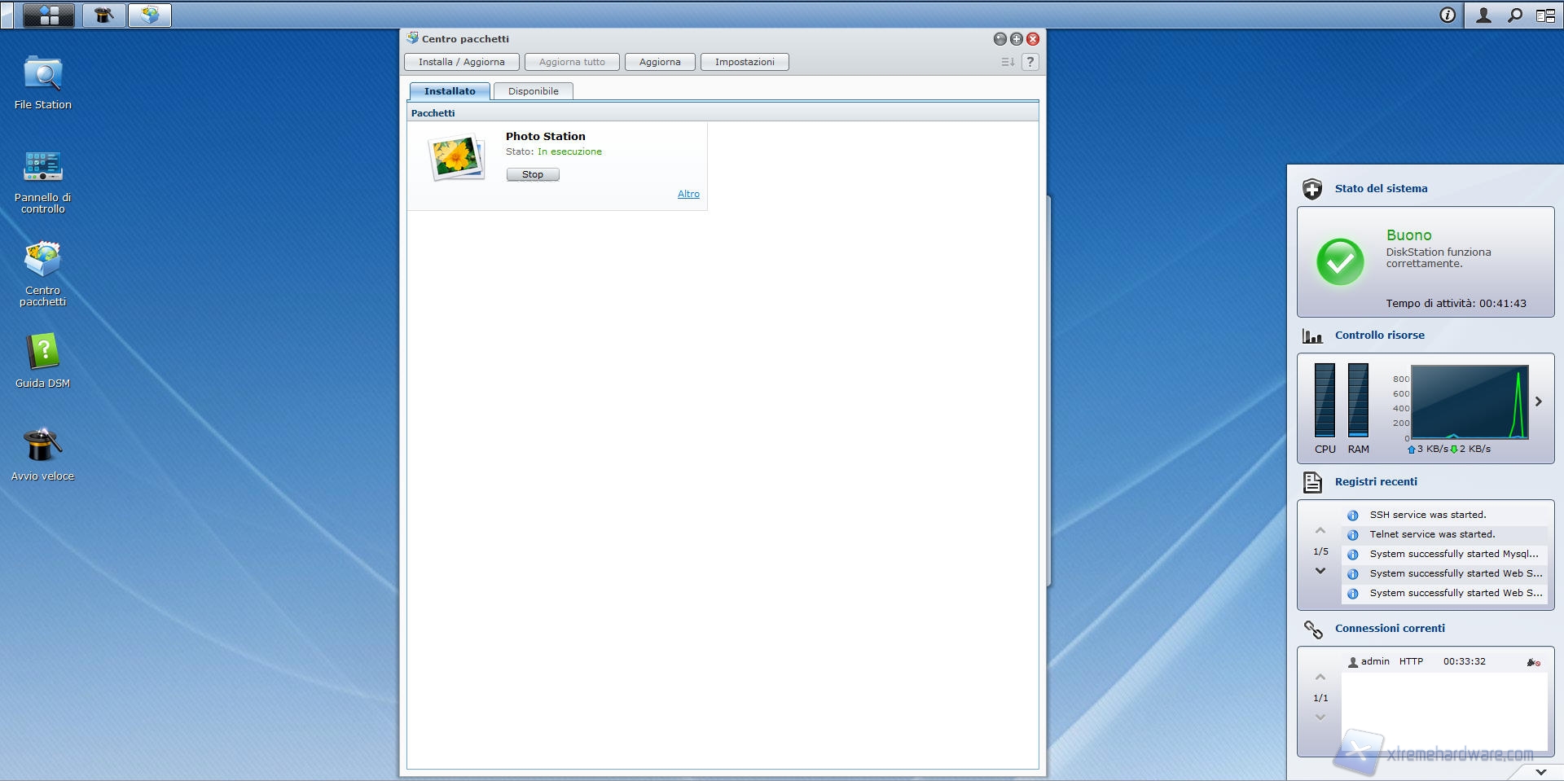The width and height of the screenshot is (1564, 781).
Task: Open the main menu grid icon
Action: (49, 15)
